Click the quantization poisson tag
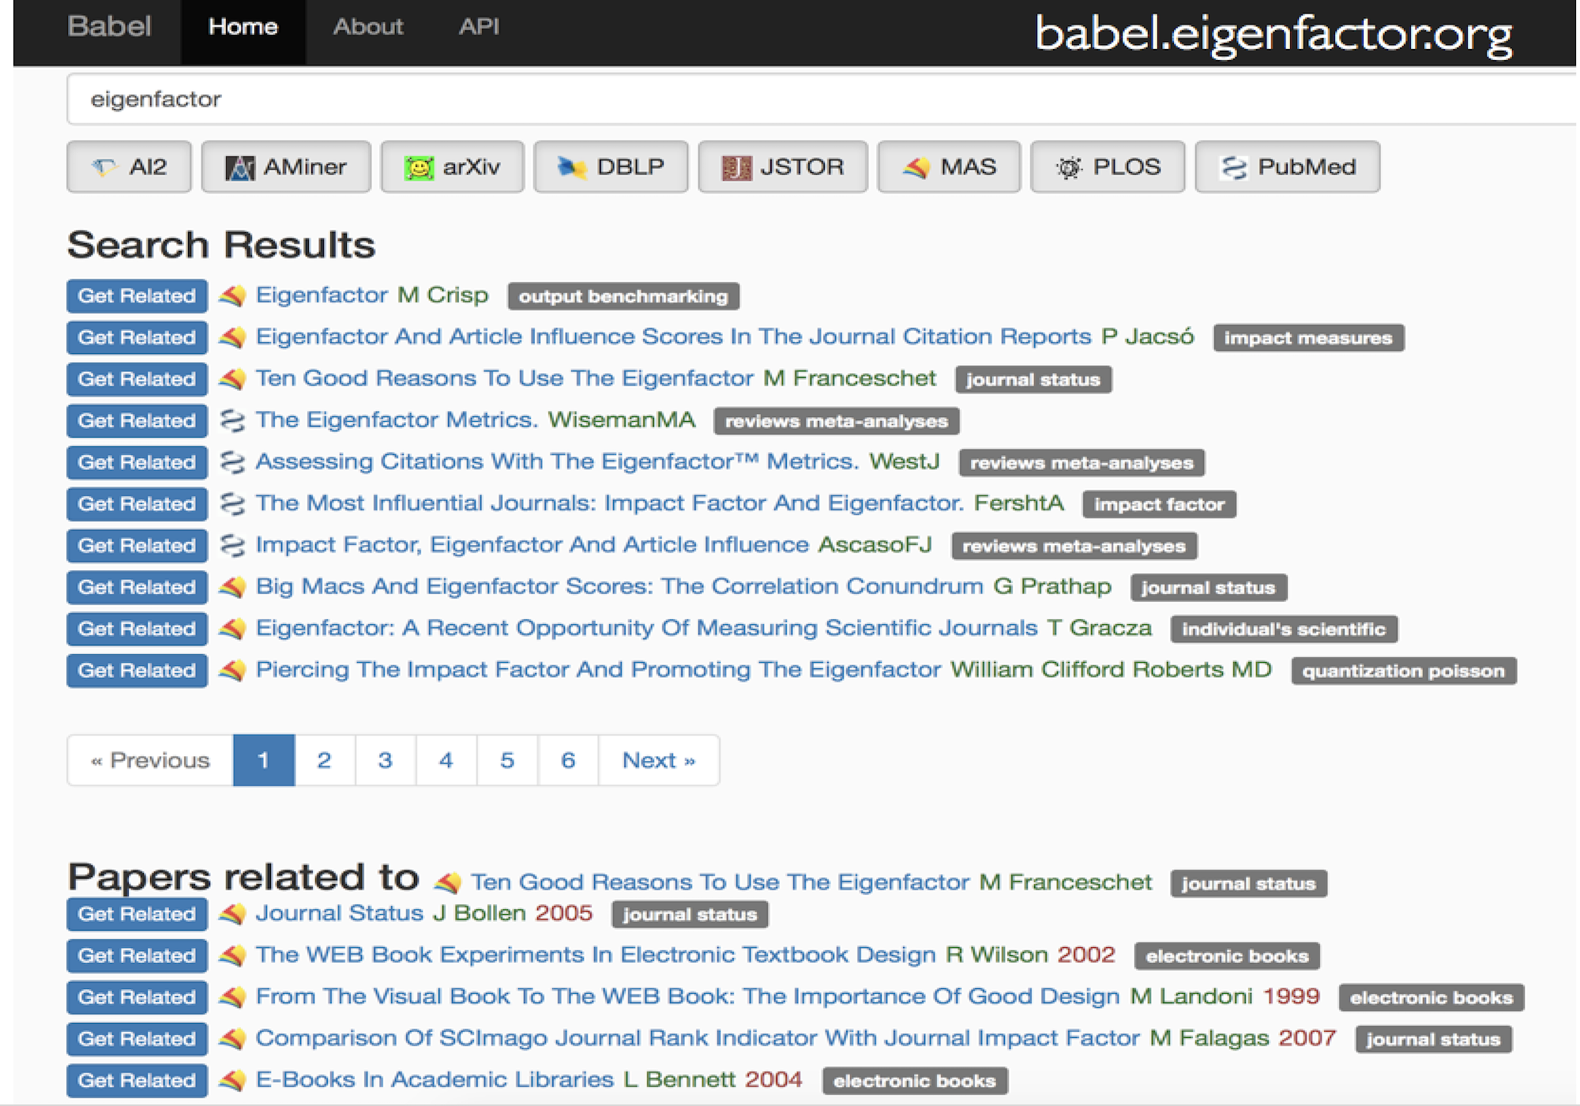 1404,671
